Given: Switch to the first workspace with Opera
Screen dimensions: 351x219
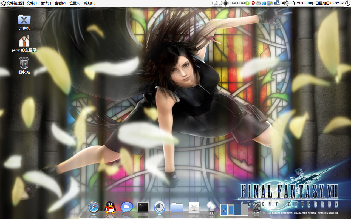Looking at the screenshot, I should [224, 210].
